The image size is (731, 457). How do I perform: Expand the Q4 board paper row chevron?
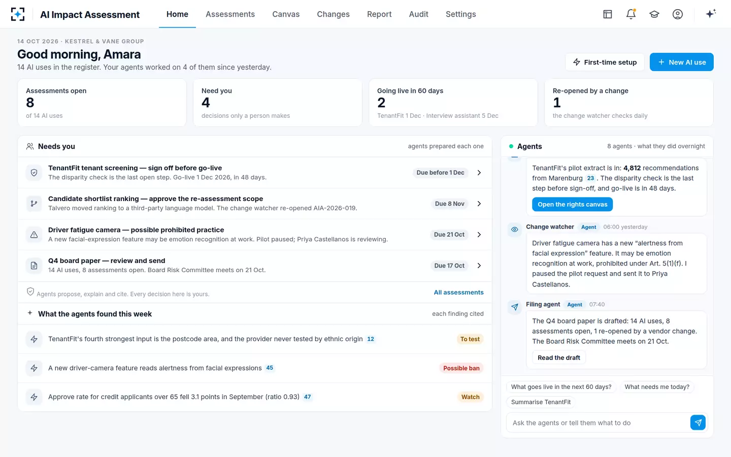[x=479, y=266]
